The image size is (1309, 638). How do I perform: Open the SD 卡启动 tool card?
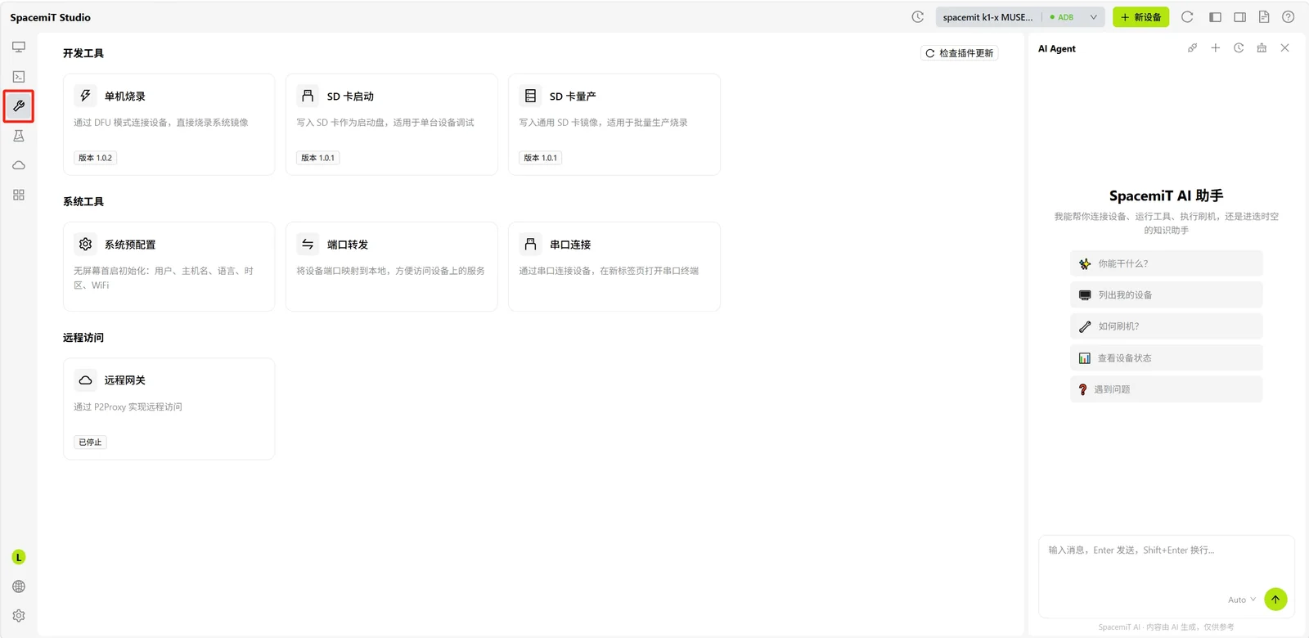pyautogui.click(x=392, y=124)
